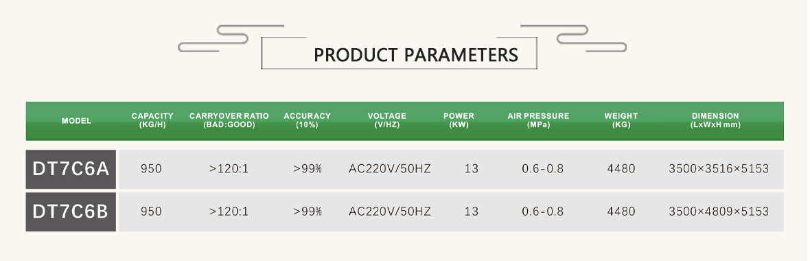Select the DT7C6A weight value 4480
This screenshot has height=261, width=810.
[x=621, y=168]
